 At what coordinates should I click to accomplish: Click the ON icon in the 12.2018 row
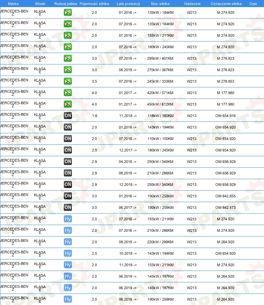68,185
